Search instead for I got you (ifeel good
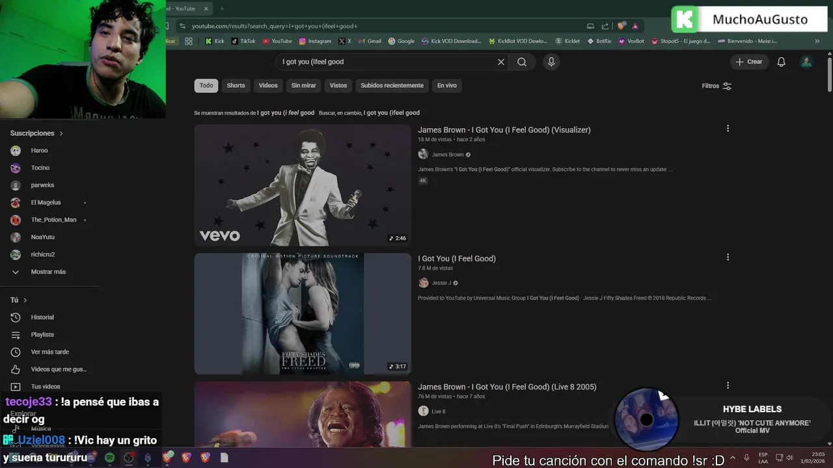 coord(392,113)
